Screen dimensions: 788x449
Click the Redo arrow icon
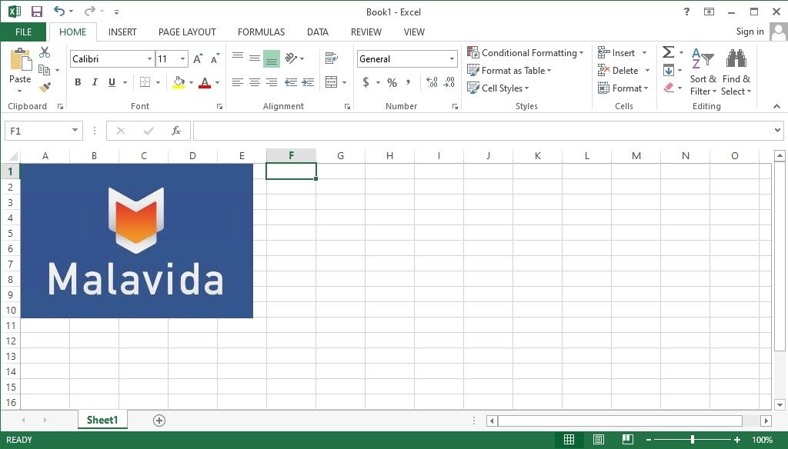coord(90,11)
